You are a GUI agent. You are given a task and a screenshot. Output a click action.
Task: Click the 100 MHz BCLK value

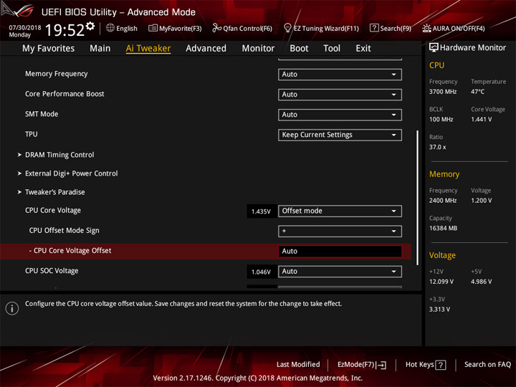[441, 119]
